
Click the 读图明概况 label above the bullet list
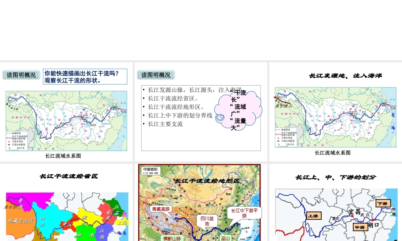pos(156,75)
